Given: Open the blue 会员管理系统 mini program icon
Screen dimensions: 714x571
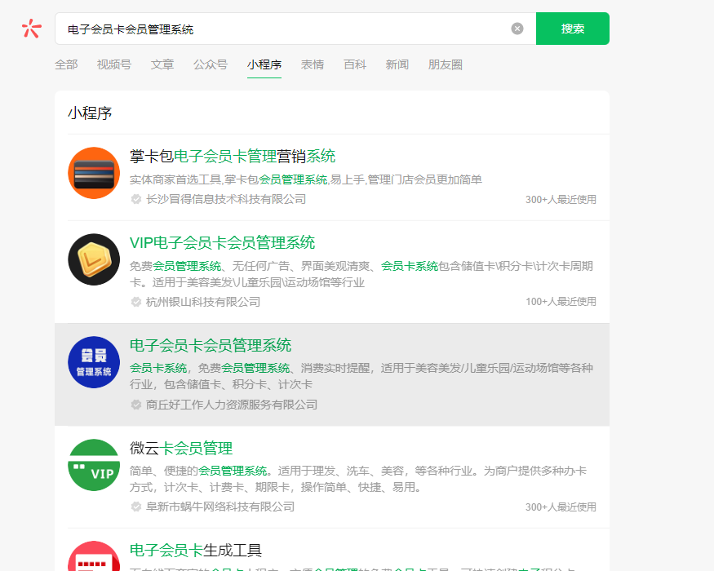Looking at the screenshot, I should pyautogui.click(x=94, y=362).
